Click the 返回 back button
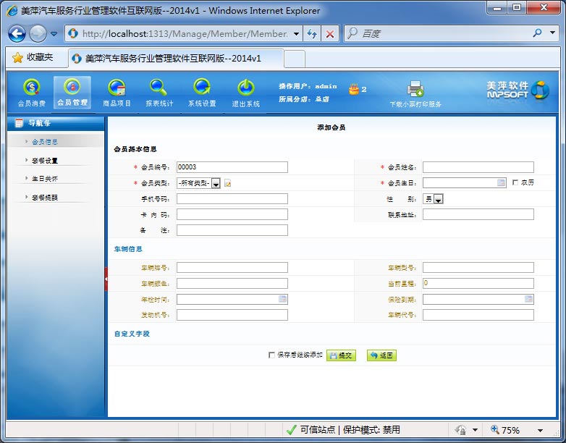Screen dimensions: 566x443 click(381, 355)
